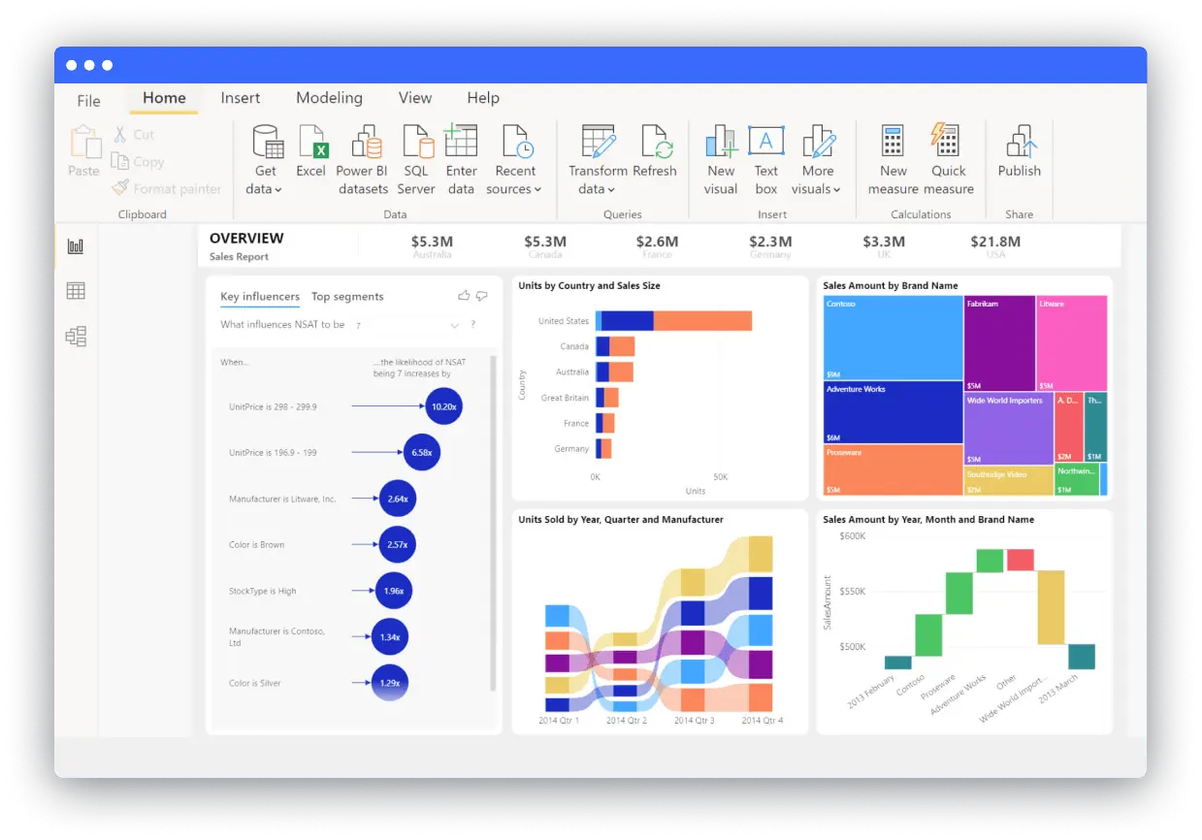
Task: Click the Paste clipboard icon
Action: click(84, 142)
